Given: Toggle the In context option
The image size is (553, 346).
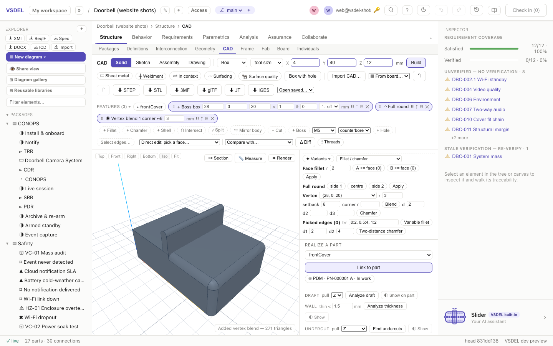Looking at the screenshot, I should tap(185, 76).
